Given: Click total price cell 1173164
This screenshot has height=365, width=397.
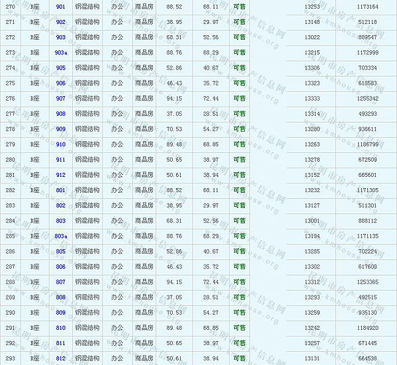Looking at the screenshot, I should click(366, 7).
